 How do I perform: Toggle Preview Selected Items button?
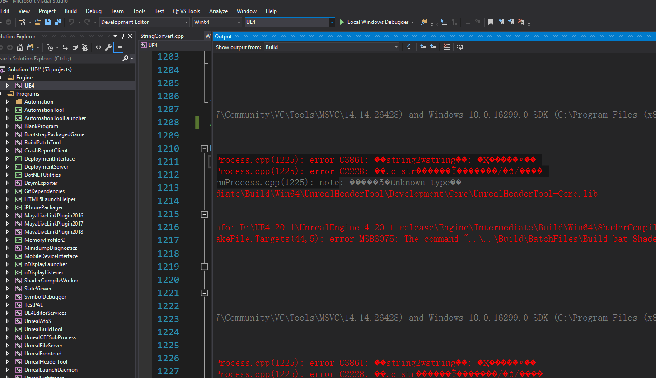pyautogui.click(x=118, y=47)
